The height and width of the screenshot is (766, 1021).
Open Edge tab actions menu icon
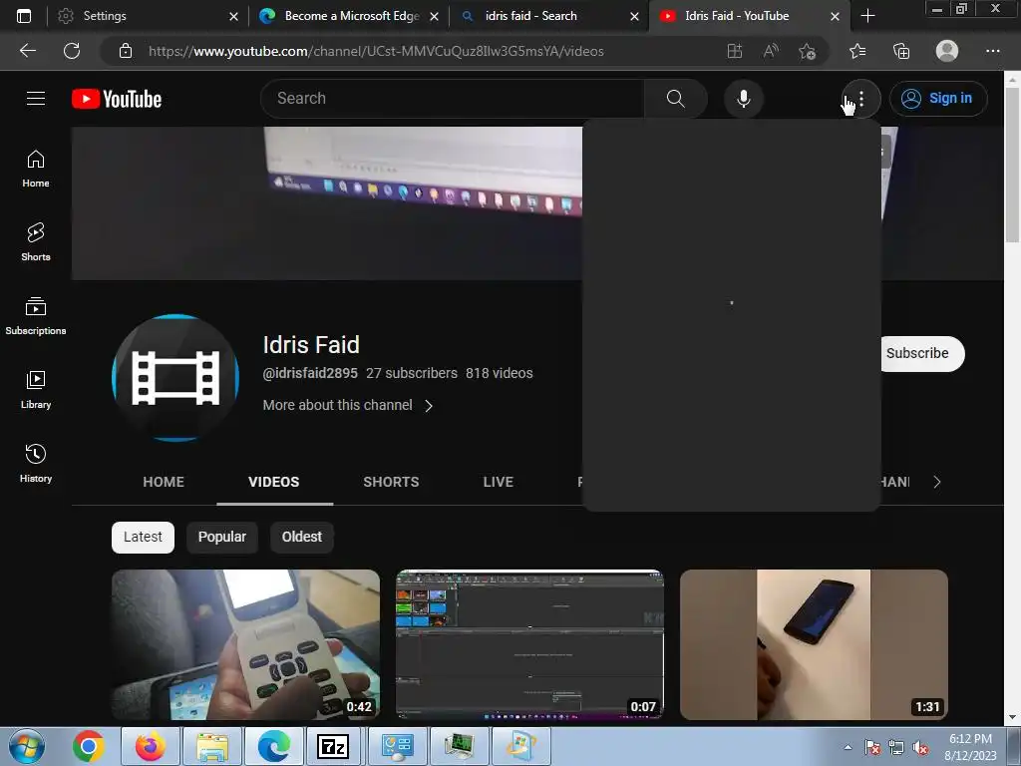(24, 16)
